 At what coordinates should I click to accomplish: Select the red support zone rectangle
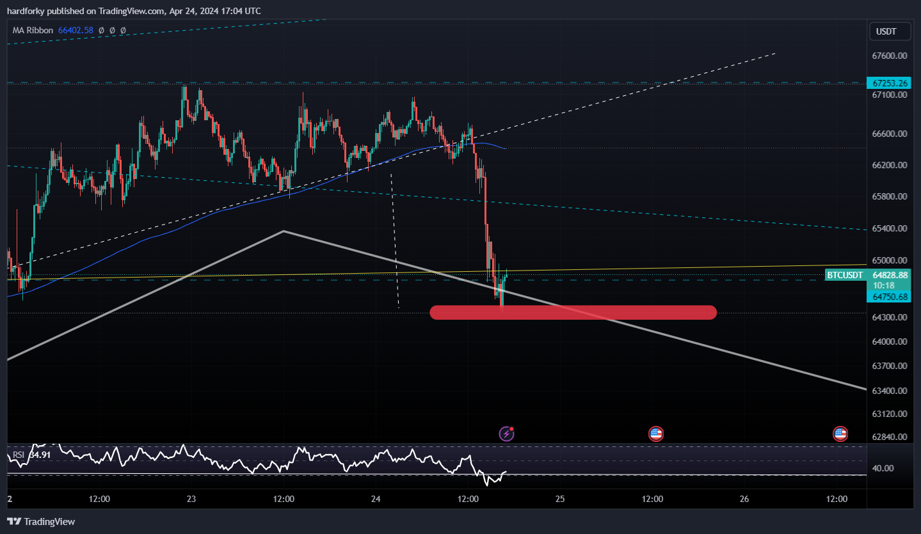tap(573, 312)
